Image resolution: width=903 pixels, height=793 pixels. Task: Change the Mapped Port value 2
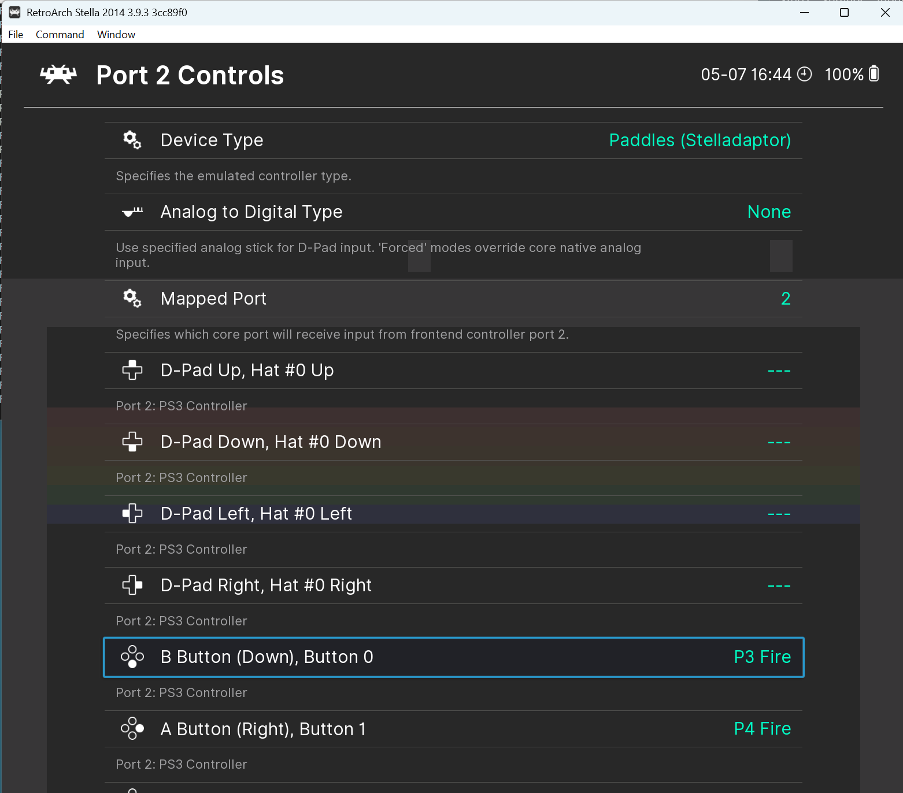tap(786, 298)
